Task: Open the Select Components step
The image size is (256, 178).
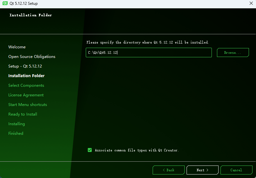Action: (x=26, y=85)
